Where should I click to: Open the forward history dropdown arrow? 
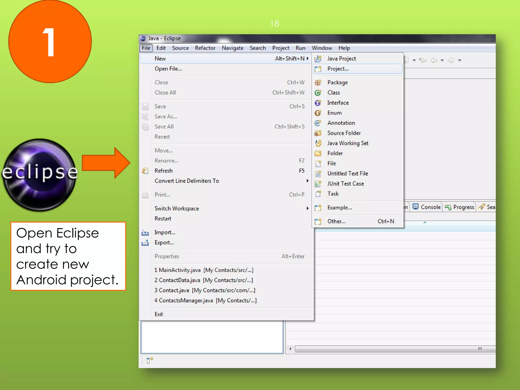460,60
